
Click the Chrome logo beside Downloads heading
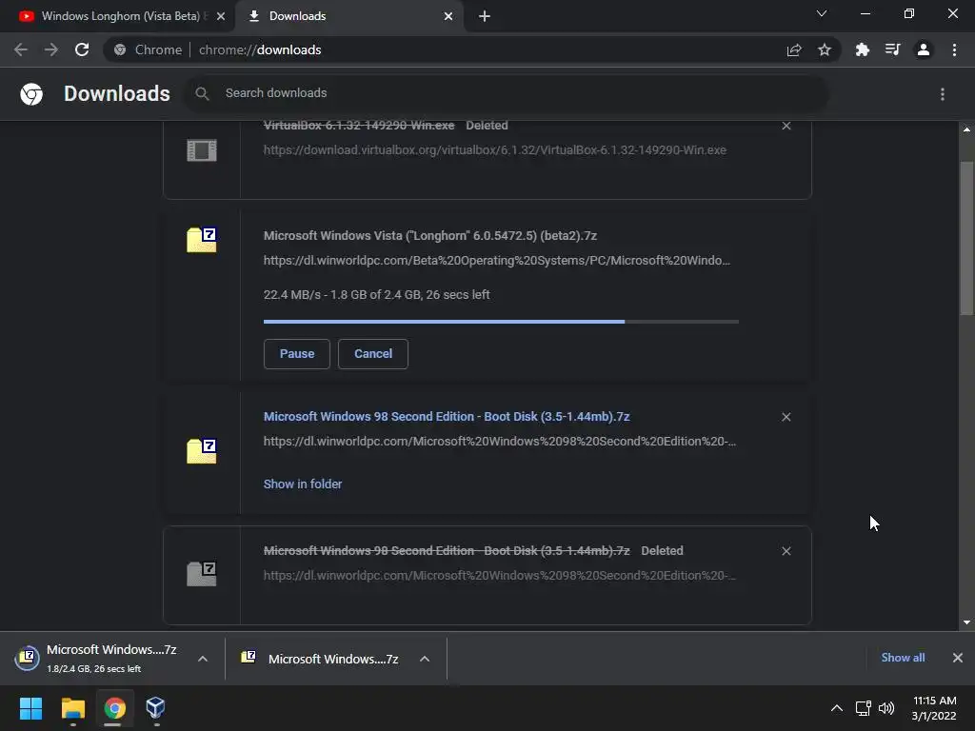(31, 94)
